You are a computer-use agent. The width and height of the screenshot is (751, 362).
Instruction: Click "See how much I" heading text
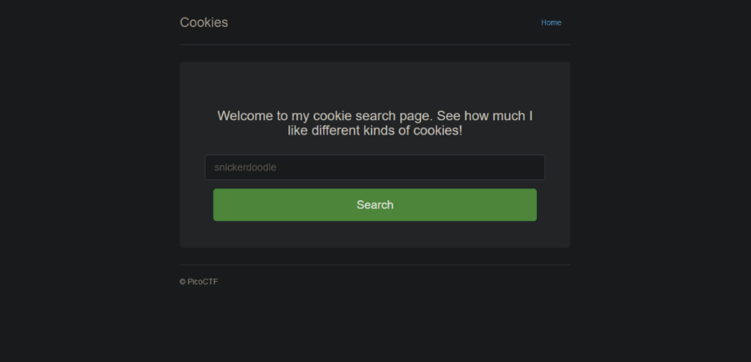click(485, 116)
